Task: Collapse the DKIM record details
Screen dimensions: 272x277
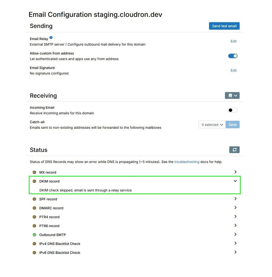Action: point(235,181)
